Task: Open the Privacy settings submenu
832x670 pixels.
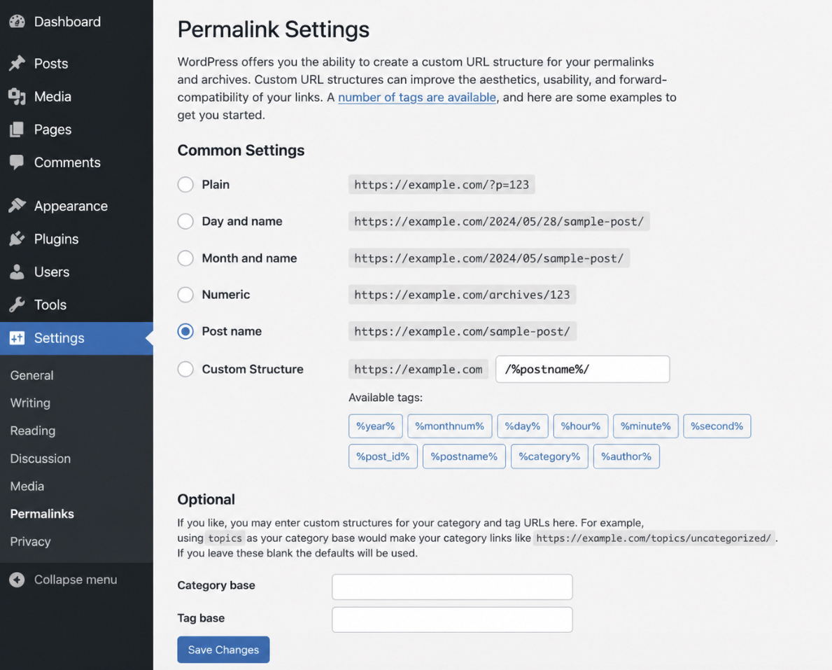Action: [30, 541]
